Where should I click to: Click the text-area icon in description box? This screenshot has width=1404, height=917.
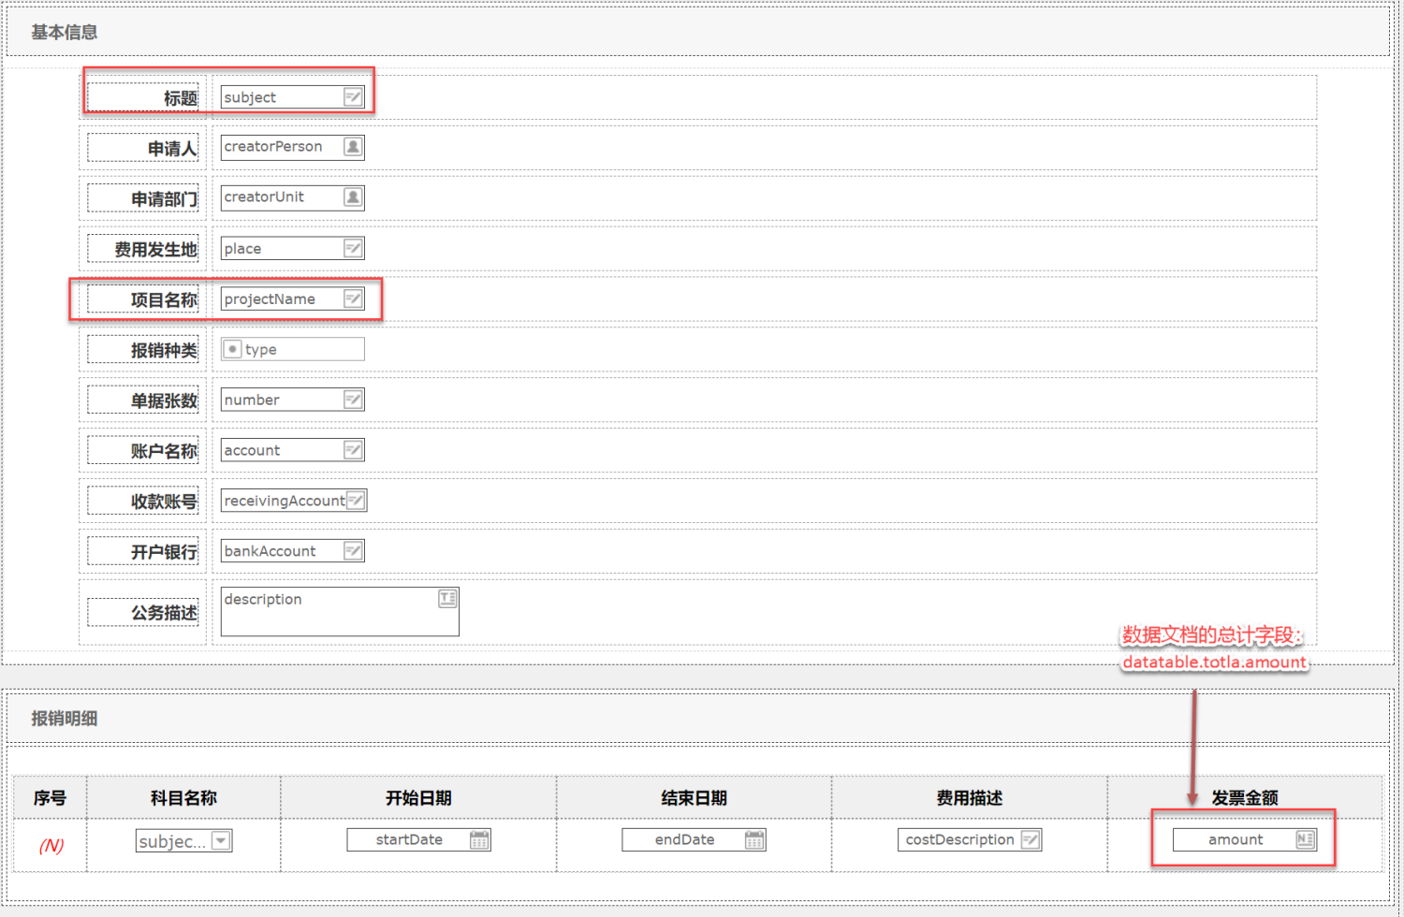(447, 599)
